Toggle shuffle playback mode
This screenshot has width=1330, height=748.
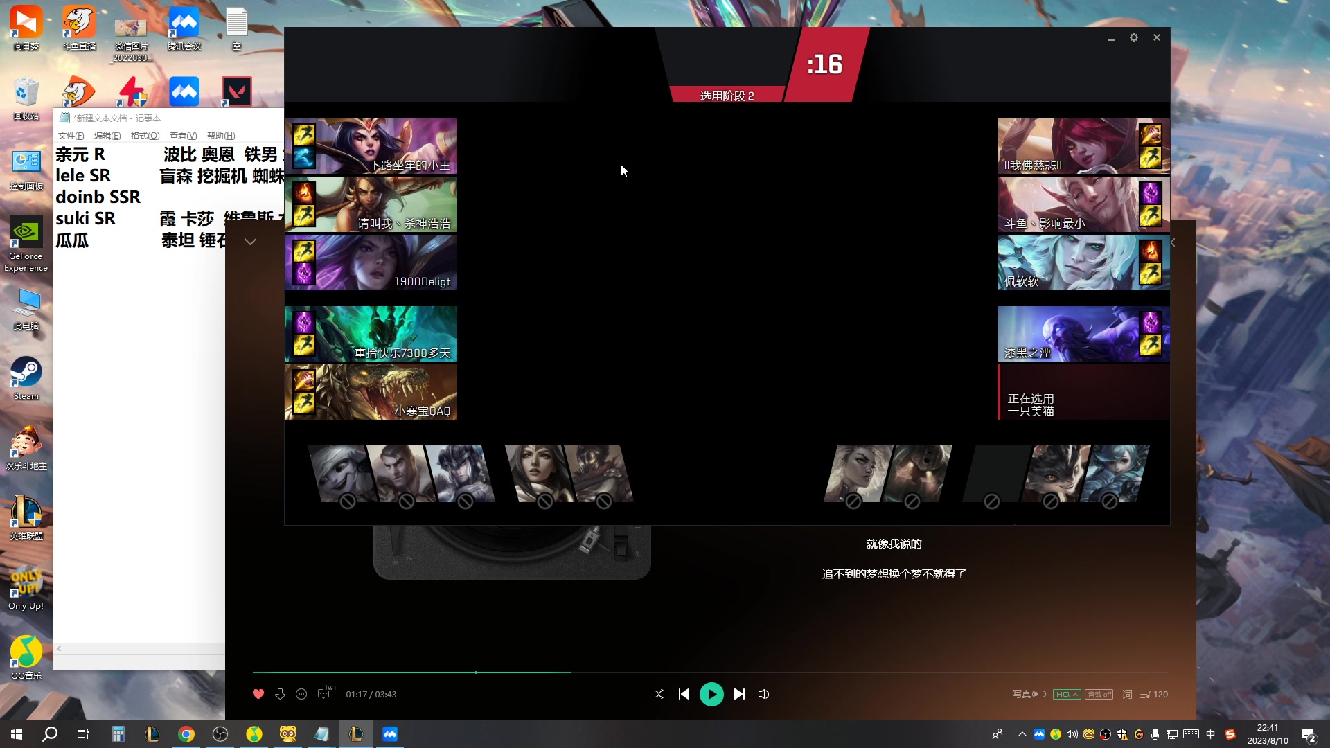coord(659,694)
